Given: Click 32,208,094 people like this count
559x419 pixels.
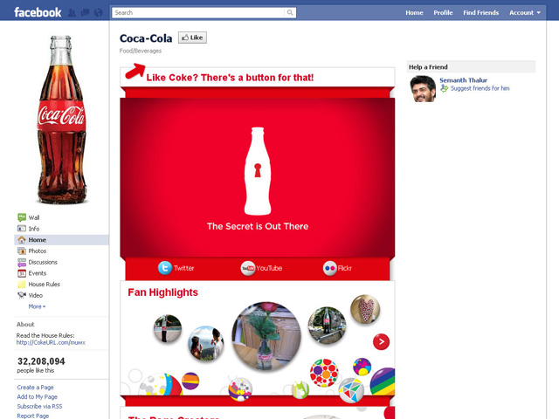Looking at the screenshot, I should point(41,365).
